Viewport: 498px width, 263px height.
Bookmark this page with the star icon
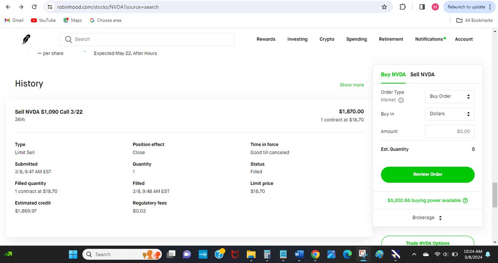(x=384, y=7)
